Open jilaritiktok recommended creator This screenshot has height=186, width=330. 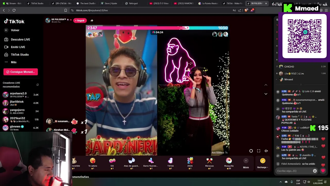[x=21, y=103]
